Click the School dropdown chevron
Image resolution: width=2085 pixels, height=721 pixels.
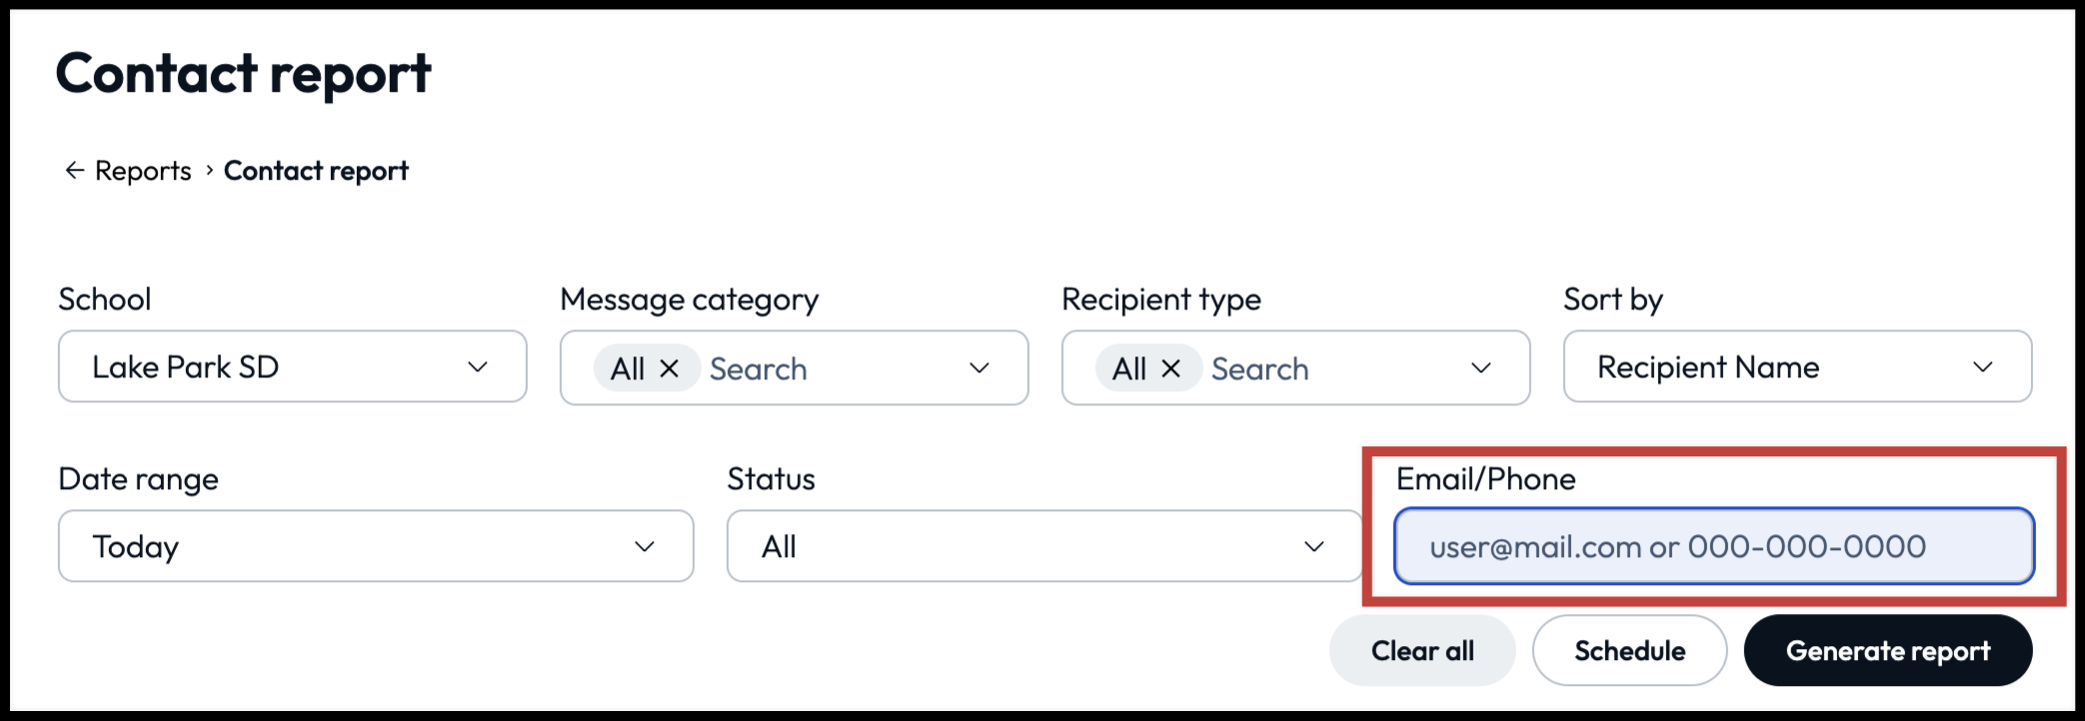click(480, 366)
